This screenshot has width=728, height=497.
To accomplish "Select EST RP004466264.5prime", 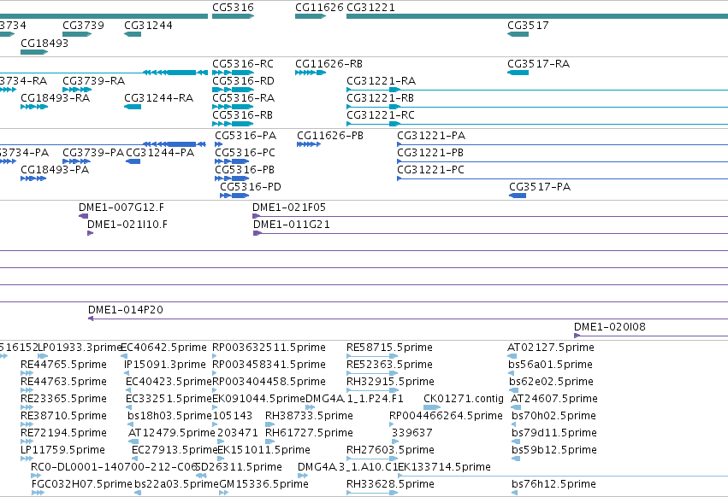I will [x=447, y=416].
